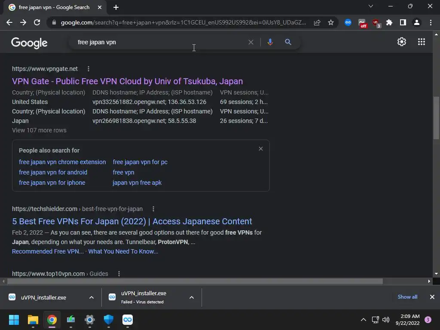Share this page from the address bar
The width and height of the screenshot is (440, 330).
(x=317, y=22)
